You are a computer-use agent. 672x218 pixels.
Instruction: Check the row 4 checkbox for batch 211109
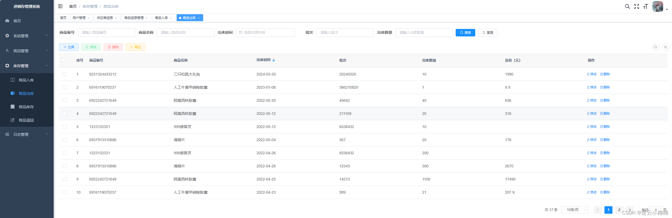tap(65, 114)
